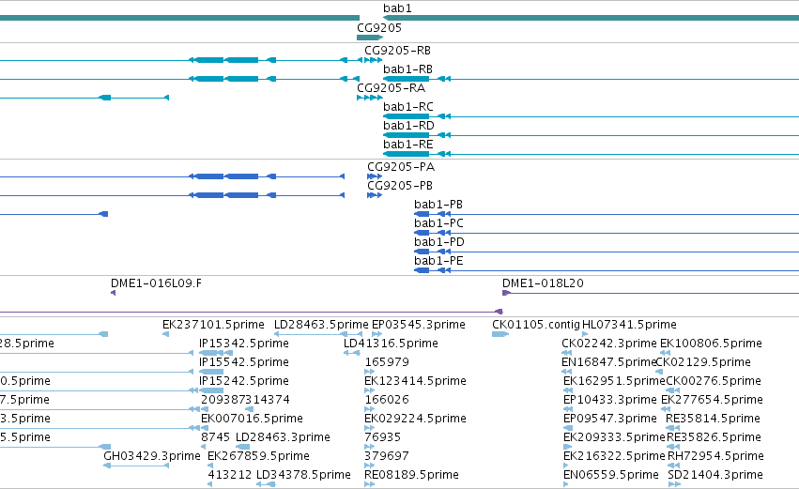Click the CK01105.contig feature glyph
799x489 pixels.
pyautogui.click(x=500, y=334)
